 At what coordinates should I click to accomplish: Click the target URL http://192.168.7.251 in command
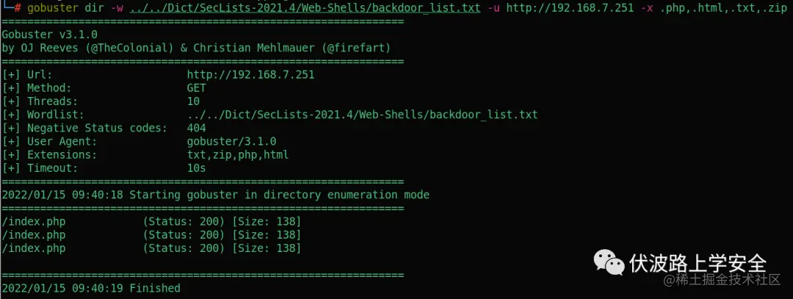[x=570, y=9]
